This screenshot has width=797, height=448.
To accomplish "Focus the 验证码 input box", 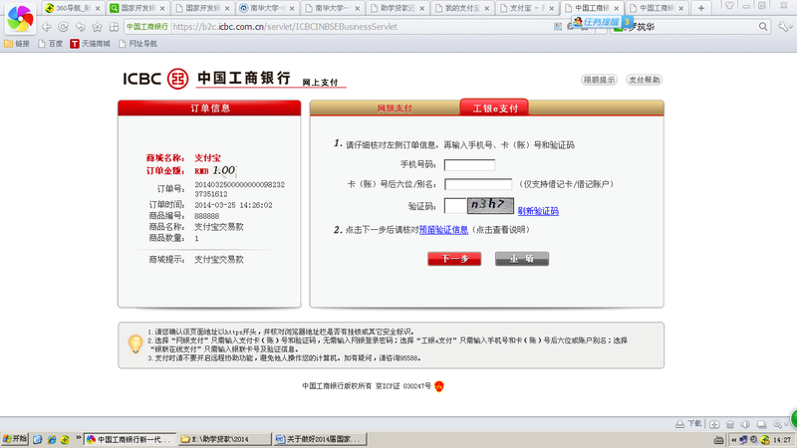I will (455, 206).
